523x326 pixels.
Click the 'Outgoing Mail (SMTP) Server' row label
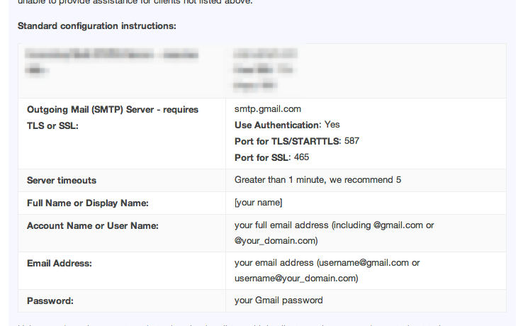pos(113,110)
